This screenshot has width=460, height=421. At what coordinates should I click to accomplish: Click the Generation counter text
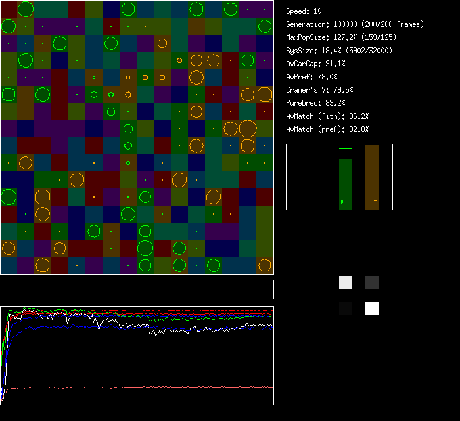click(x=354, y=24)
